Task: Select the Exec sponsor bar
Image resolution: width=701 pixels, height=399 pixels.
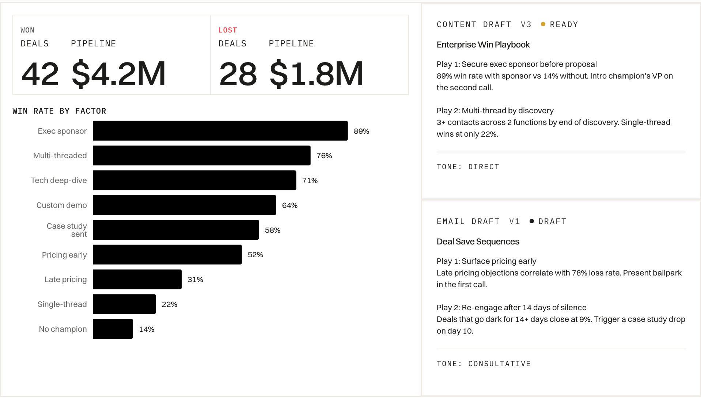Action: point(219,130)
